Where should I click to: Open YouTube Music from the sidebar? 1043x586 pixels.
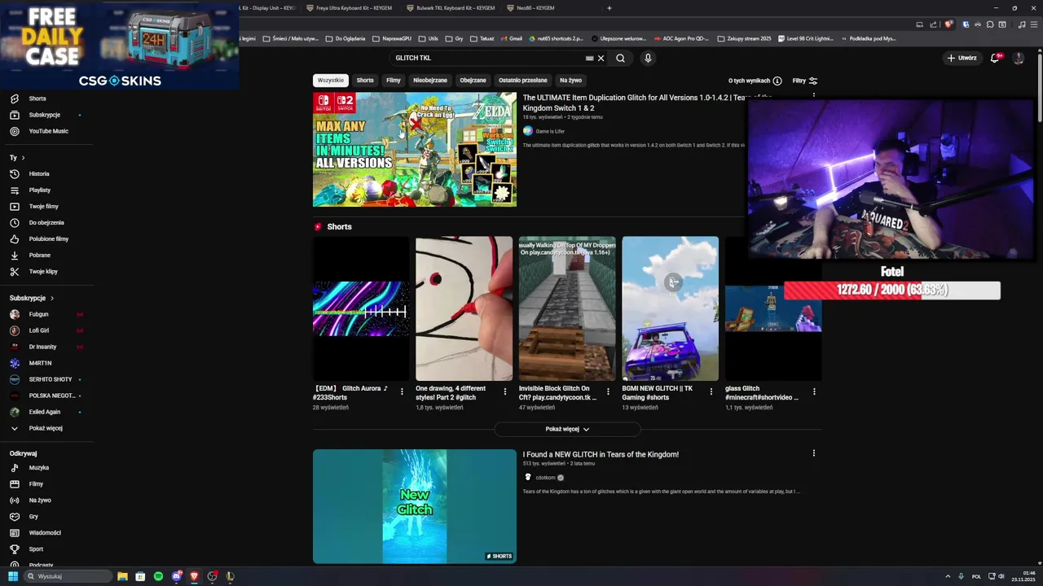(x=48, y=131)
